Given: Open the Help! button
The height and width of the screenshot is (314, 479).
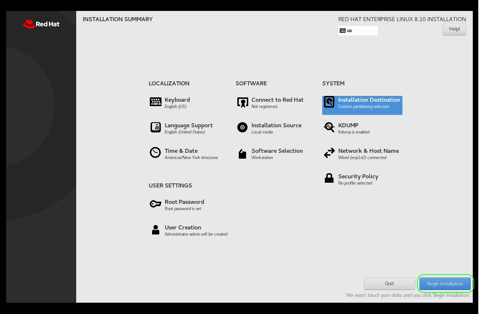Looking at the screenshot, I should 455,29.
